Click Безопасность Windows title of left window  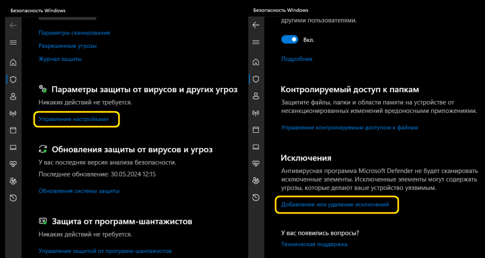pyautogui.click(x=38, y=10)
